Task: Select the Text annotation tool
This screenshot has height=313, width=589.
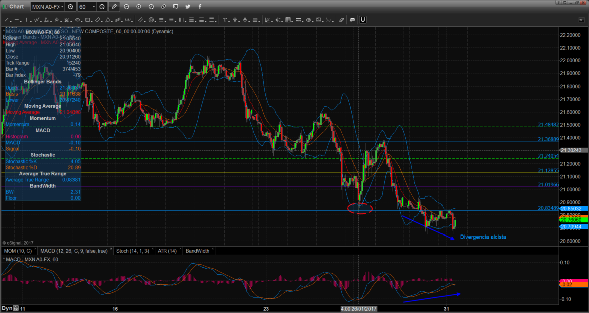Action: [x=225, y=20]
